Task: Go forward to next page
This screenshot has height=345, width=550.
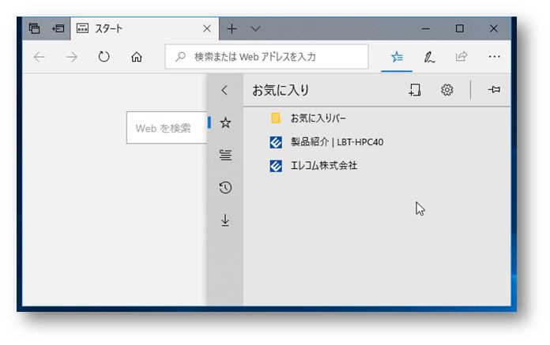Action: 72,57
